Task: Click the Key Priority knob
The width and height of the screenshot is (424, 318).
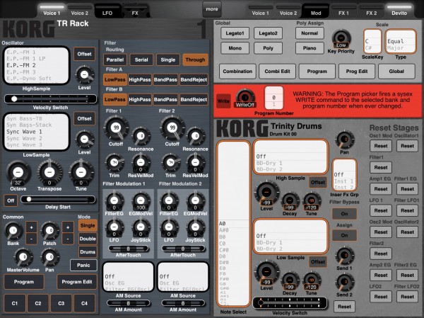Action: pos(341,38)
